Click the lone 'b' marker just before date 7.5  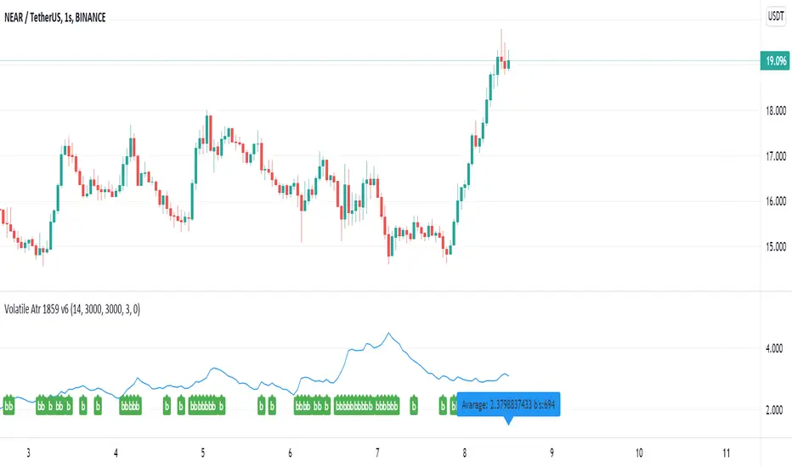[414, 407]
